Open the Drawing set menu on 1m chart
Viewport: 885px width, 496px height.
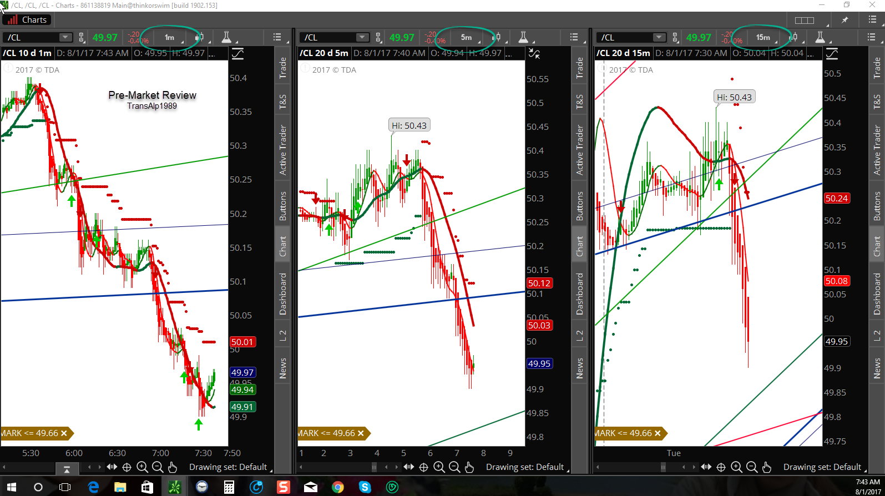pos(228,467)
